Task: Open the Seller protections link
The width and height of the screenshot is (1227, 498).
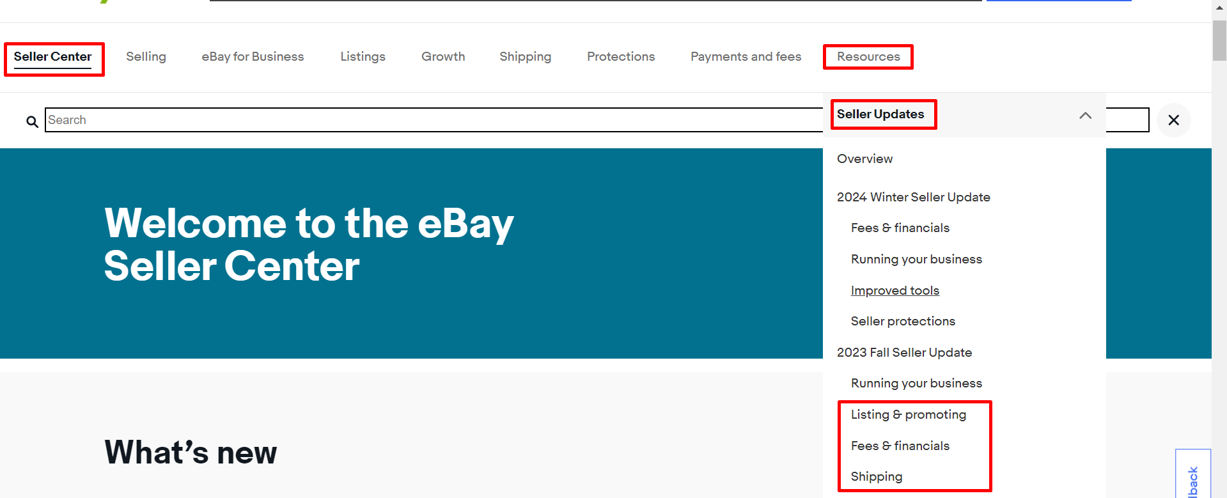Action: (903, 321)
